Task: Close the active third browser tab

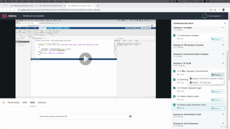Action: [x=93, y=6]
